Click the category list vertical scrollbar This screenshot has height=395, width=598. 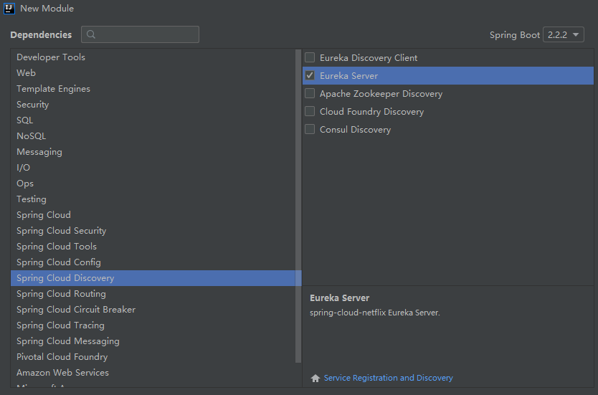298,206
